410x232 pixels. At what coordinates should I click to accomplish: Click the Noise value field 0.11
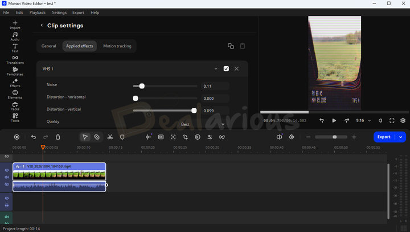(x=215, y=86)
